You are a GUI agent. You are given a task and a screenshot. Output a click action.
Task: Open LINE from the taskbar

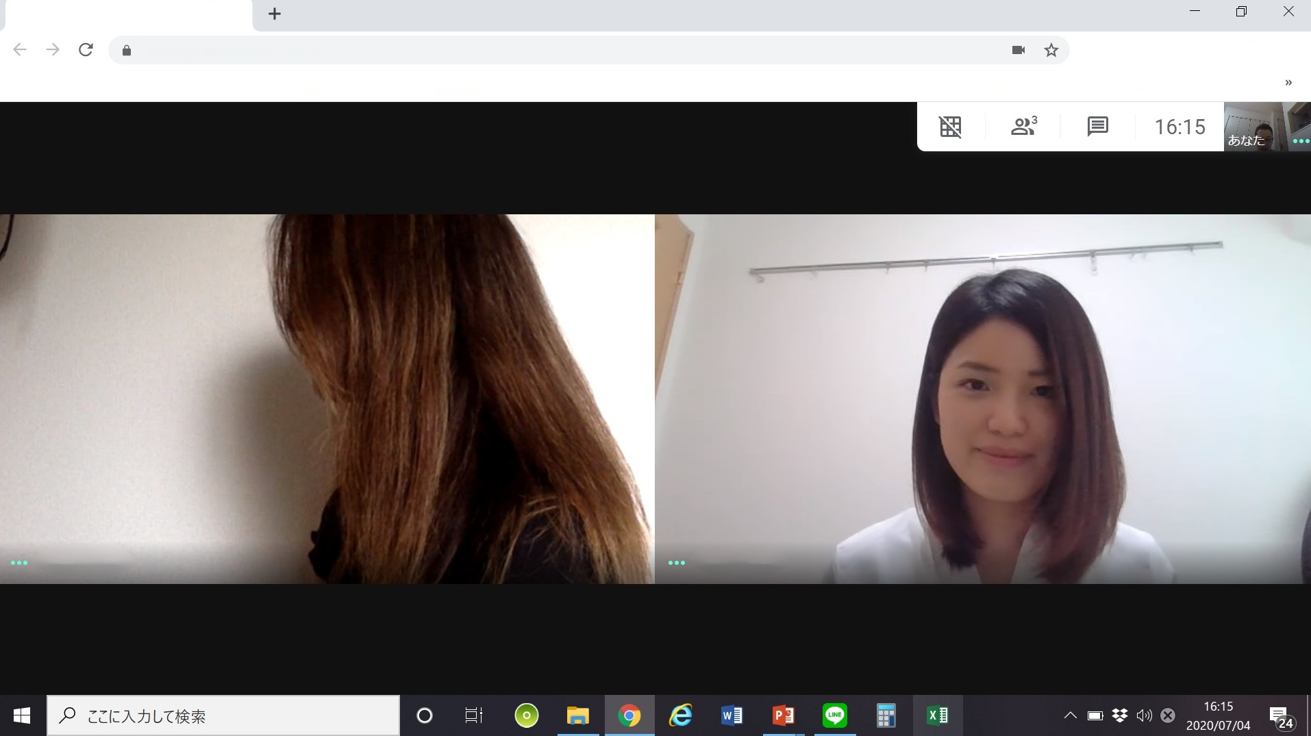coord(834,715)
